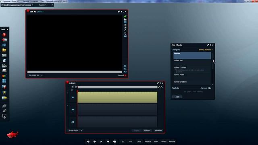Click the Insert button in transport bar
This screenshot has width=258, height=145.
pyautogui.click(x=156, y=141)
